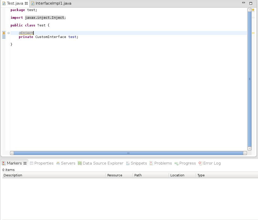Click the 'test' field name in code

[72, 37]
